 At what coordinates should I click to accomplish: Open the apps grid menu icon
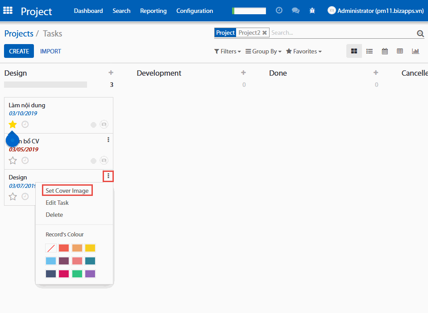click(8, 11)
